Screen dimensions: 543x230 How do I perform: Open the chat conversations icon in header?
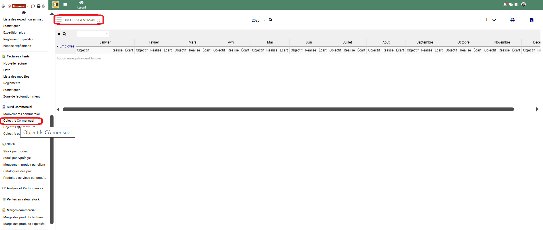511,5
